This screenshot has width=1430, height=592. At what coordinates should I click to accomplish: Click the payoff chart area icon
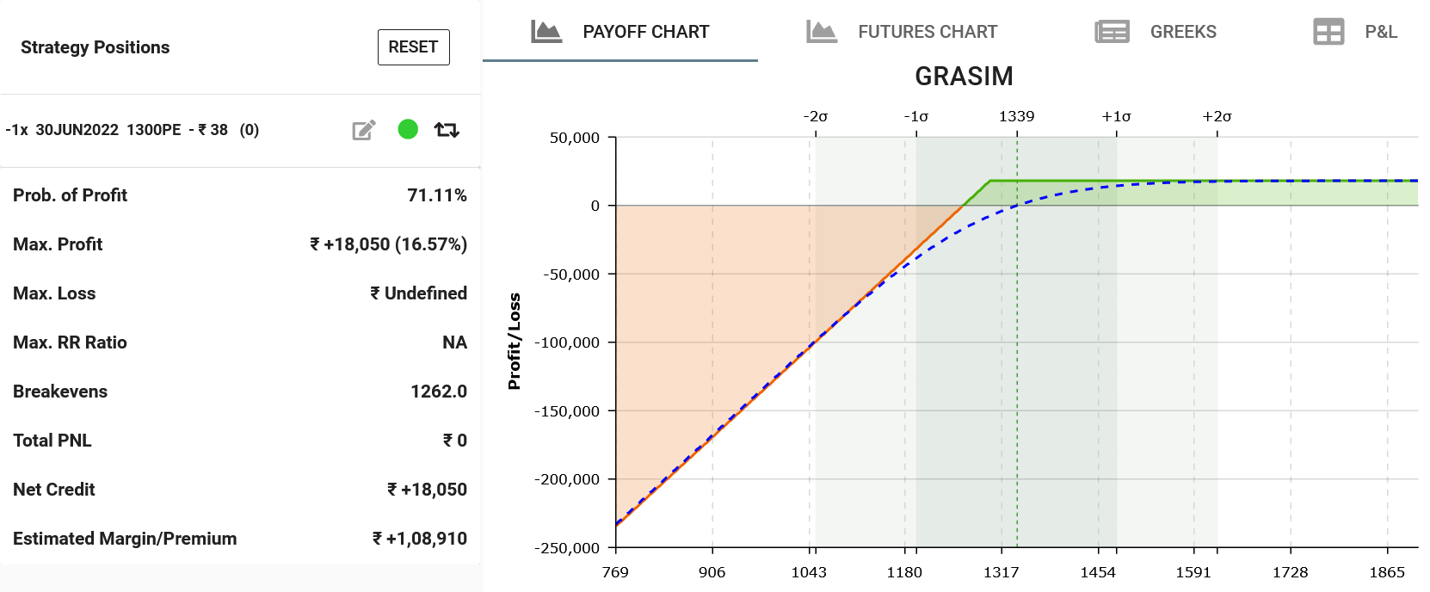tap(546, 32)
